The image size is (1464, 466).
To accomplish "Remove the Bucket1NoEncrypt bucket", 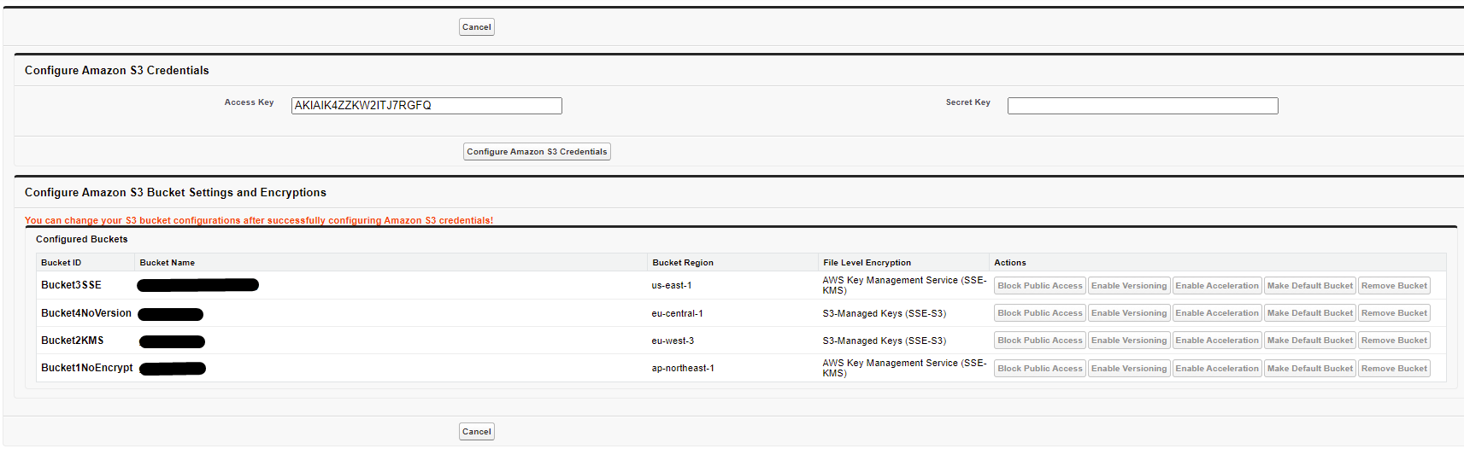I will pos(1393,369).
